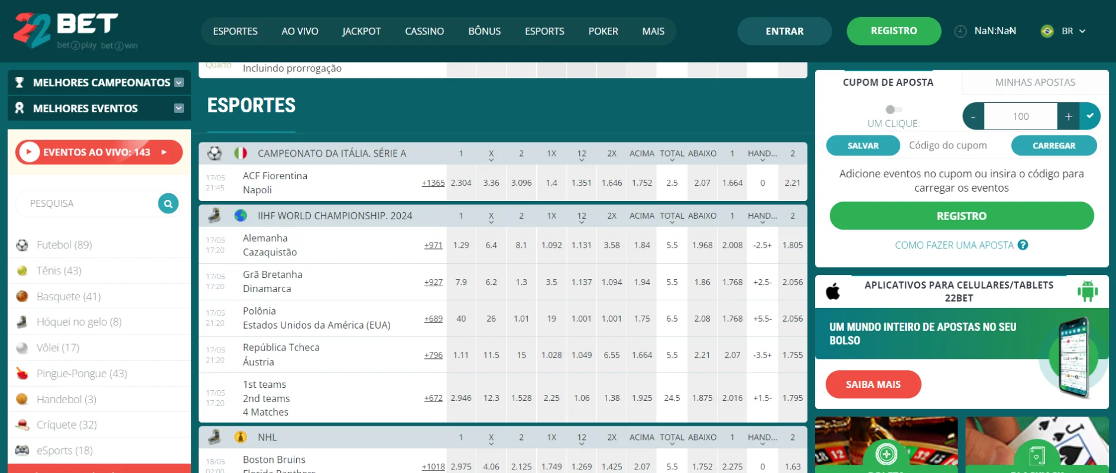Confirm stake with the checkmark icon
This screenshot has height=473, width=1116.
click(x=1090, y=116)
